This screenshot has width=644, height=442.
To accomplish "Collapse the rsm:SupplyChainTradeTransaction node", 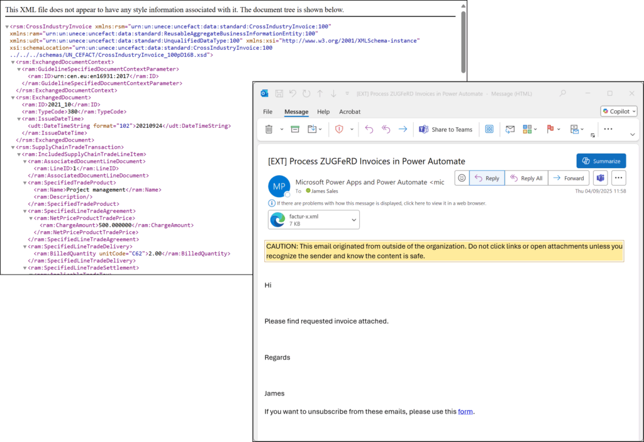I will pyautogui.click(x=13, y=147).
